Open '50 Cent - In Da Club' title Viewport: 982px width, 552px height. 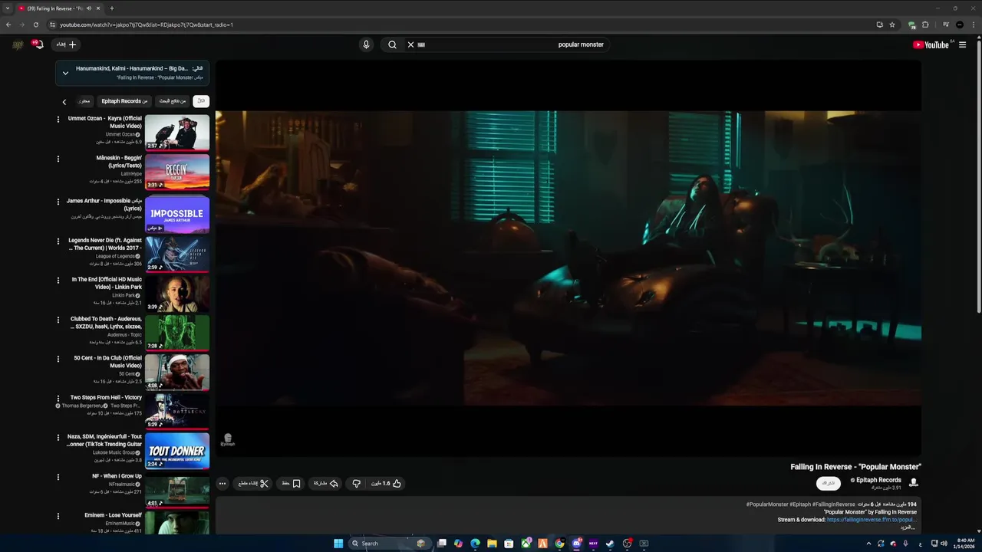coord(108,362)
